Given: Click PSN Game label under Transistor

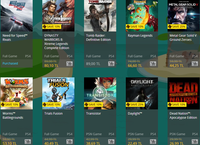Looking at the screenshot, I should [x=94, y=134].
